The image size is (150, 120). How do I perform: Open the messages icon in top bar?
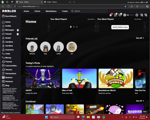point(120,15)
